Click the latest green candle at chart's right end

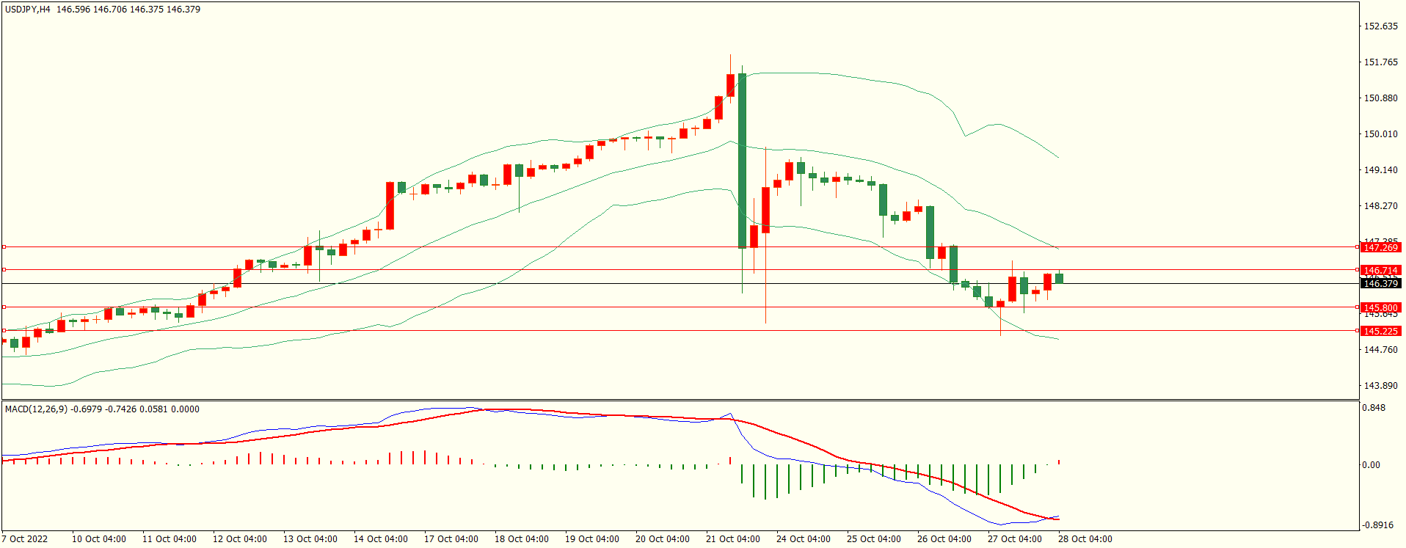[1059, 279]
